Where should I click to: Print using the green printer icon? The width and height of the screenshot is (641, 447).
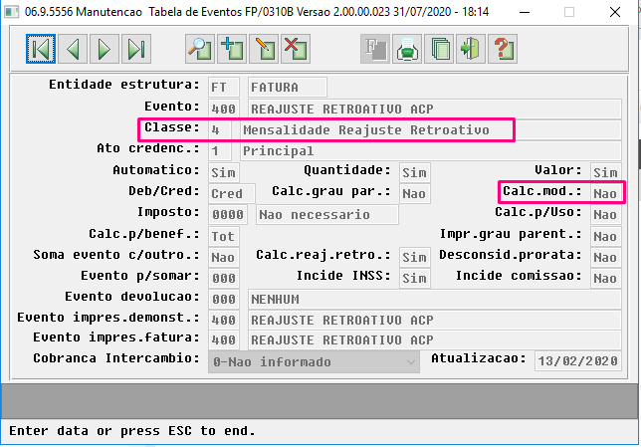(407, 49)
